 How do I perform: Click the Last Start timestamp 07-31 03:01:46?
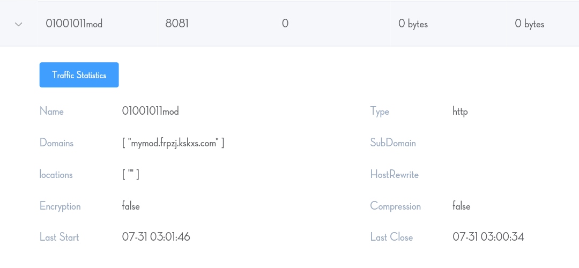coord(156,237)
